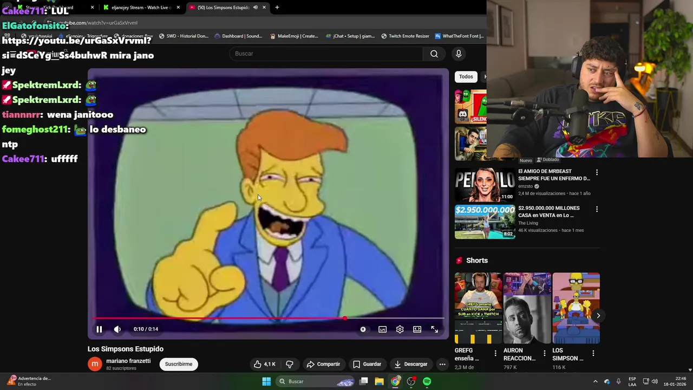Open the AURON REACCION short
The height and width of the screenshot is (390, 693).
[527, 308]
